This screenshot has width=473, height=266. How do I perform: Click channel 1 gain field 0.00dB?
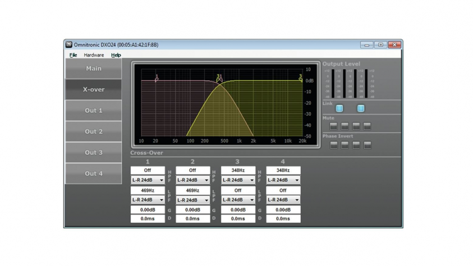click(x=148, y=210)
